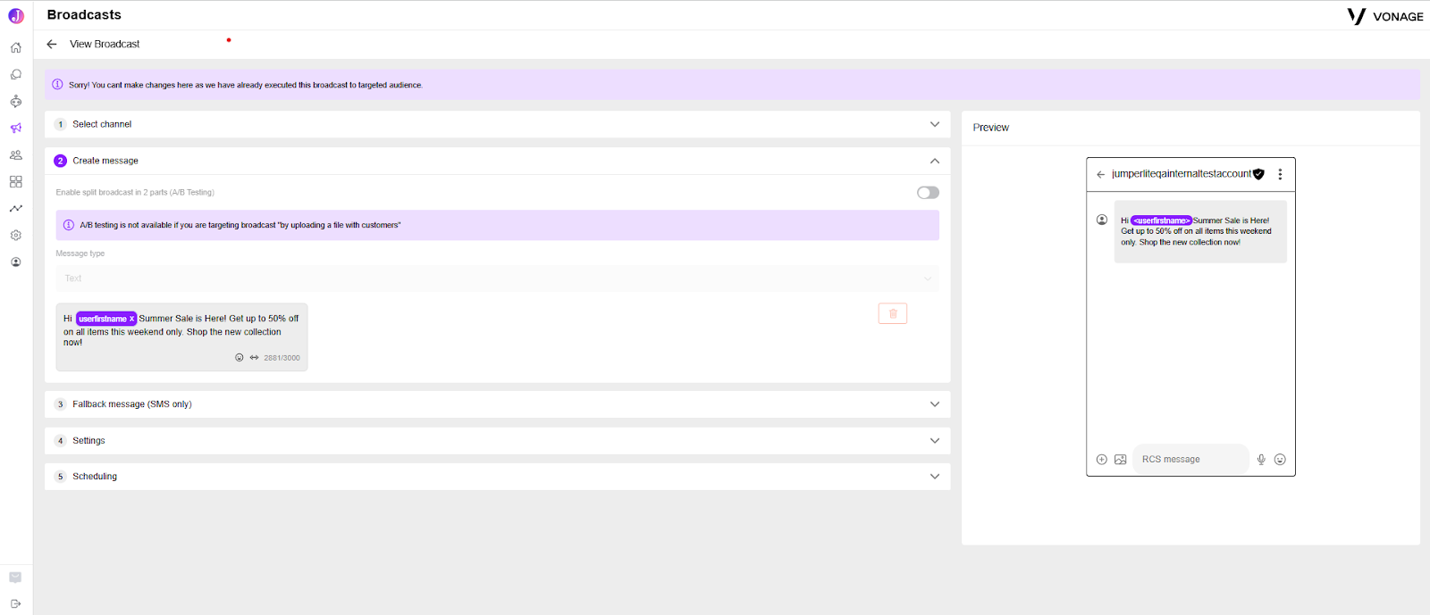Click the back arrow beside View Broadcast
Screen dimensions: 1430x615
pos(52,44)
